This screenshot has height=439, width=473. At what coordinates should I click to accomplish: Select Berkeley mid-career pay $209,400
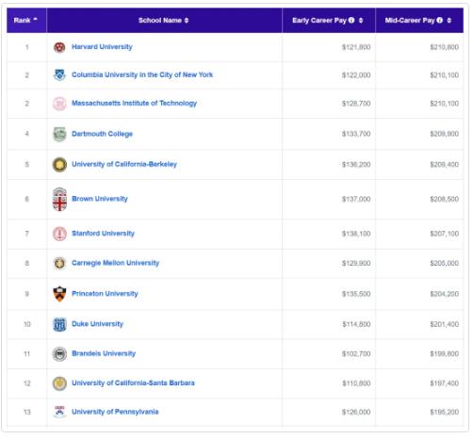click(445, 165)
